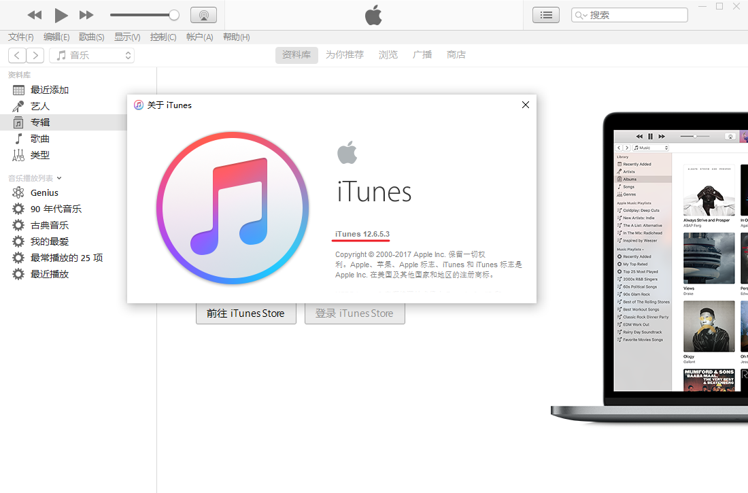Click the gear icon beside 90 年代音乐

18,209
